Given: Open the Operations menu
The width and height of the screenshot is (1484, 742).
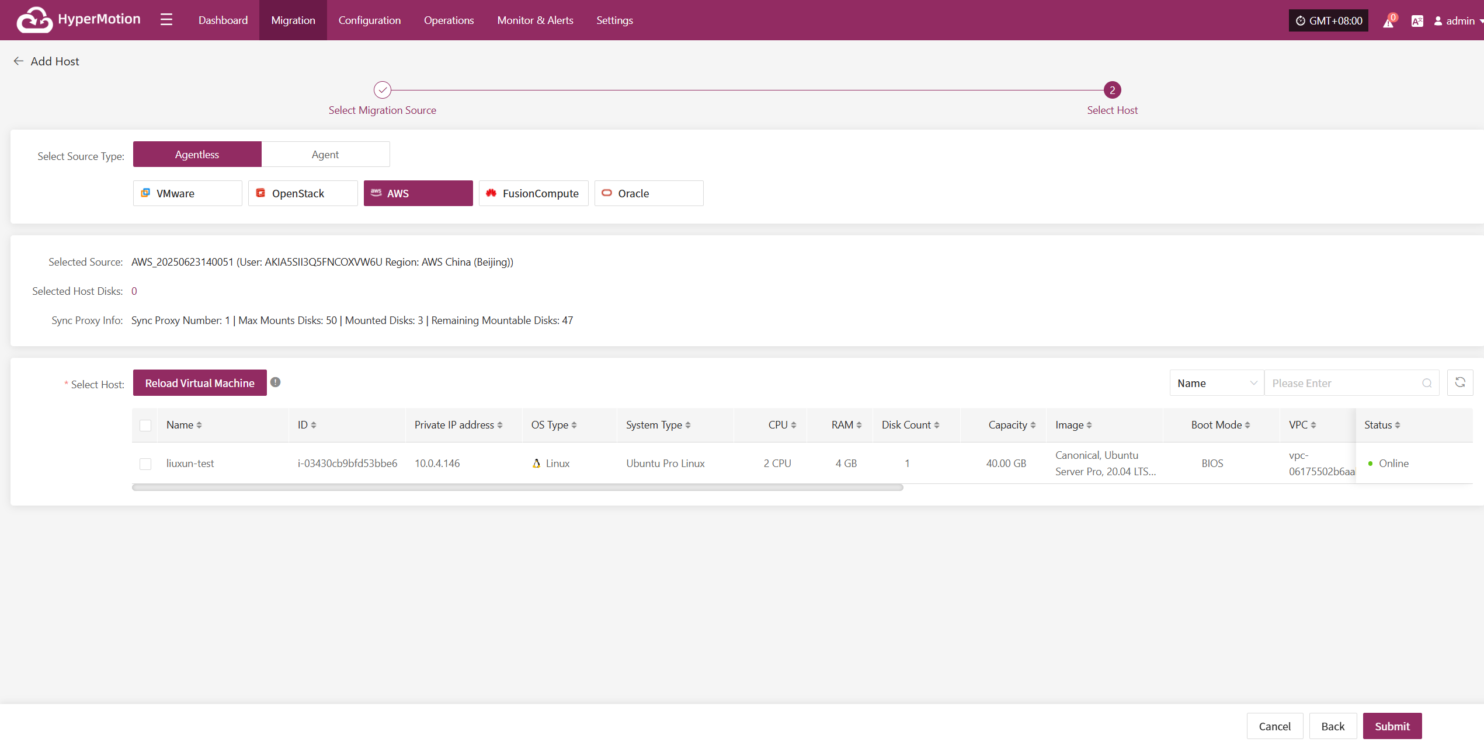Looking at the screenshot, I should coord(449,20).
